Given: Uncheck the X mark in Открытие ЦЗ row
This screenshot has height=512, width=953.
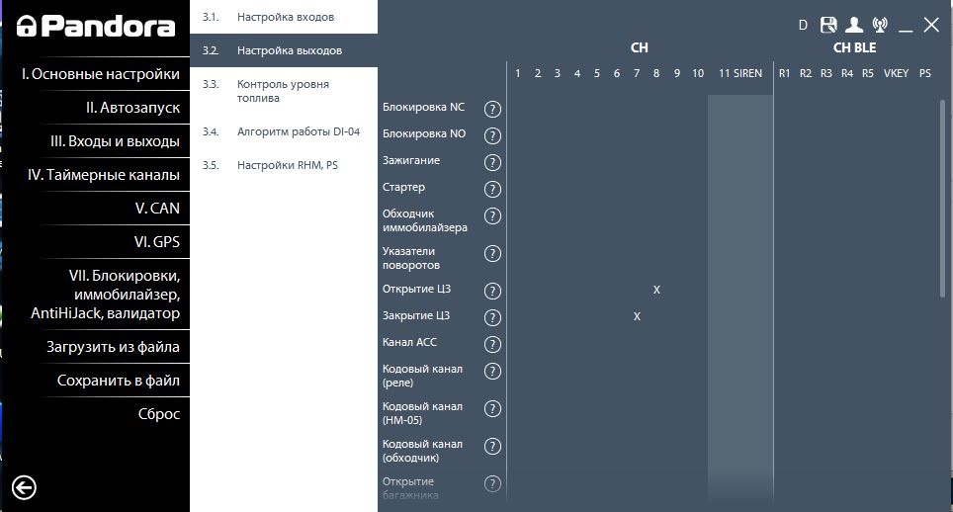Looking at the screenshot, I should coord(656,290).
